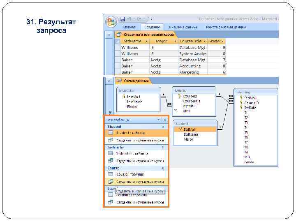
Task: Click the relationships icon on Схема данных tab
Action: (119, 81)
